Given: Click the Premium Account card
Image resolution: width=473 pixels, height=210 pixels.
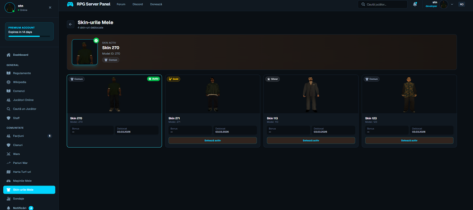Looking at the screenshot, I should pyautogui.click(x=29, y=31).
